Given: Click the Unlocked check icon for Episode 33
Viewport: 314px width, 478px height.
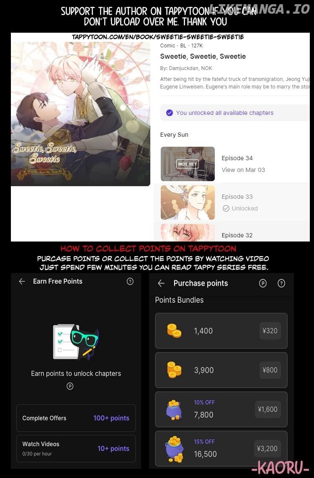Looking at the screenshot, I should pos(226,208).
